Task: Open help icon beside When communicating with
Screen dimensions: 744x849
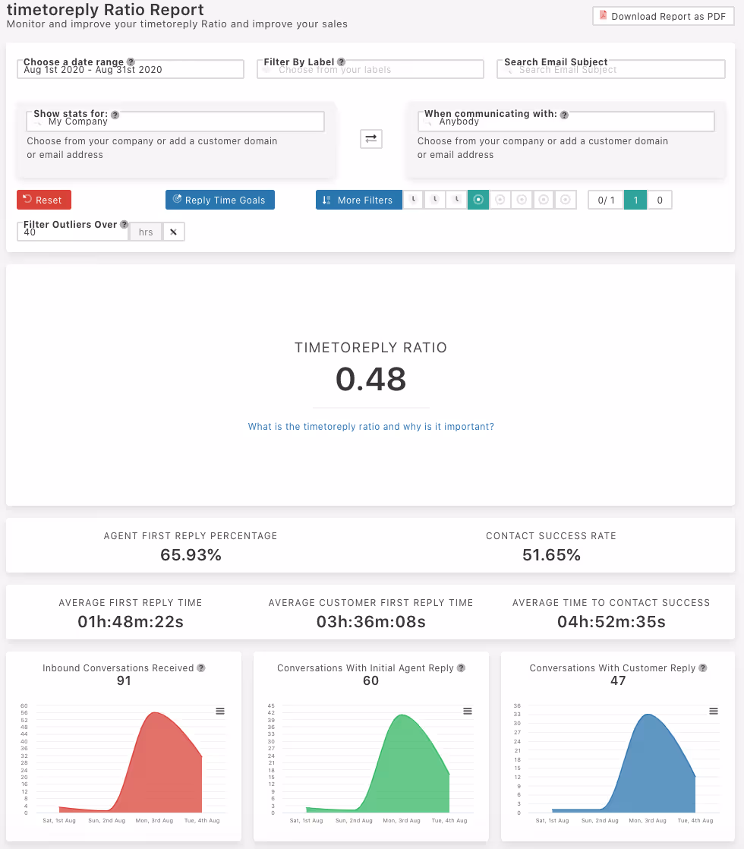Action: 564,115
